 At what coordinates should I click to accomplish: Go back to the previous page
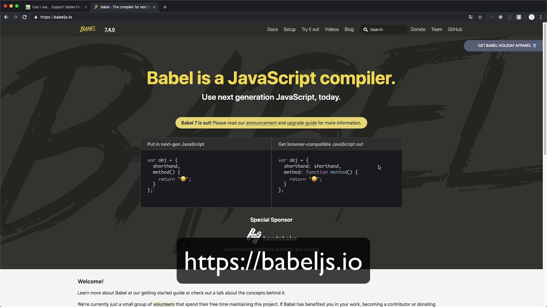pos(6,17)
